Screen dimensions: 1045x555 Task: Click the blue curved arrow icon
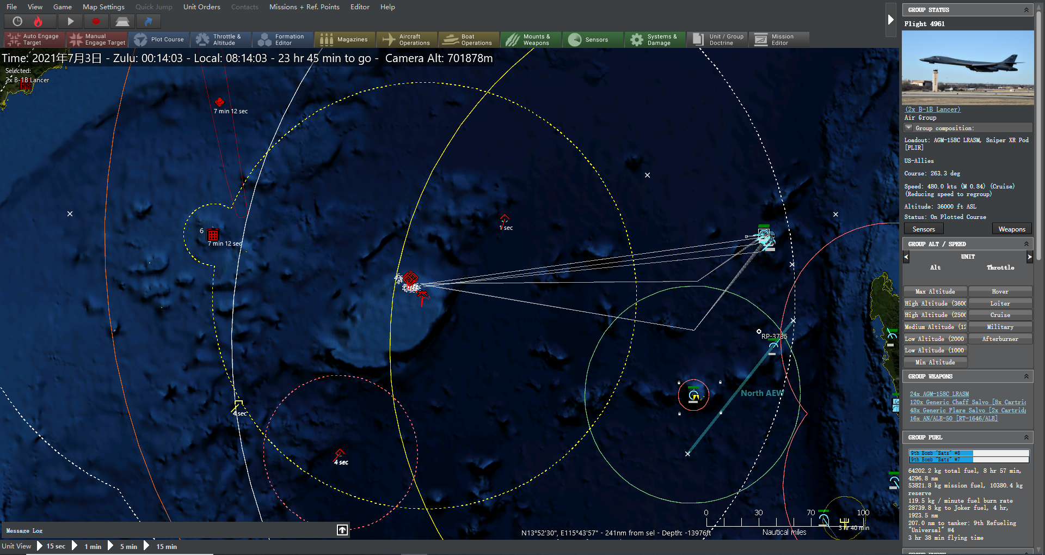pos(148,21)
